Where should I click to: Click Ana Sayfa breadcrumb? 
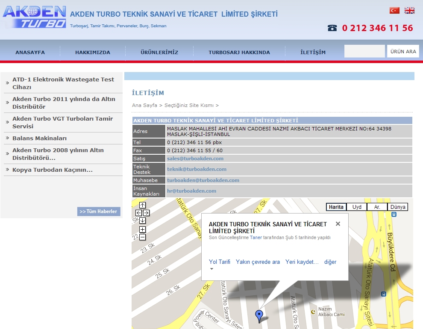tap(144, 105)
